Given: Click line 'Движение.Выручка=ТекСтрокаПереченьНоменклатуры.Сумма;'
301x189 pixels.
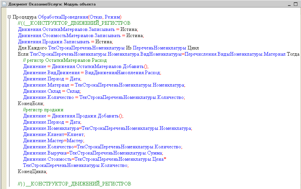Looking at the screenshot, I should point(93,153).
